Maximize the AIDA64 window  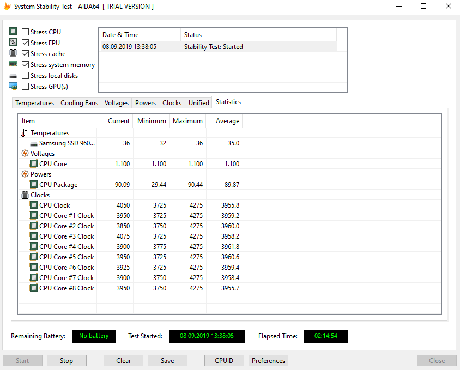(423, 6)
